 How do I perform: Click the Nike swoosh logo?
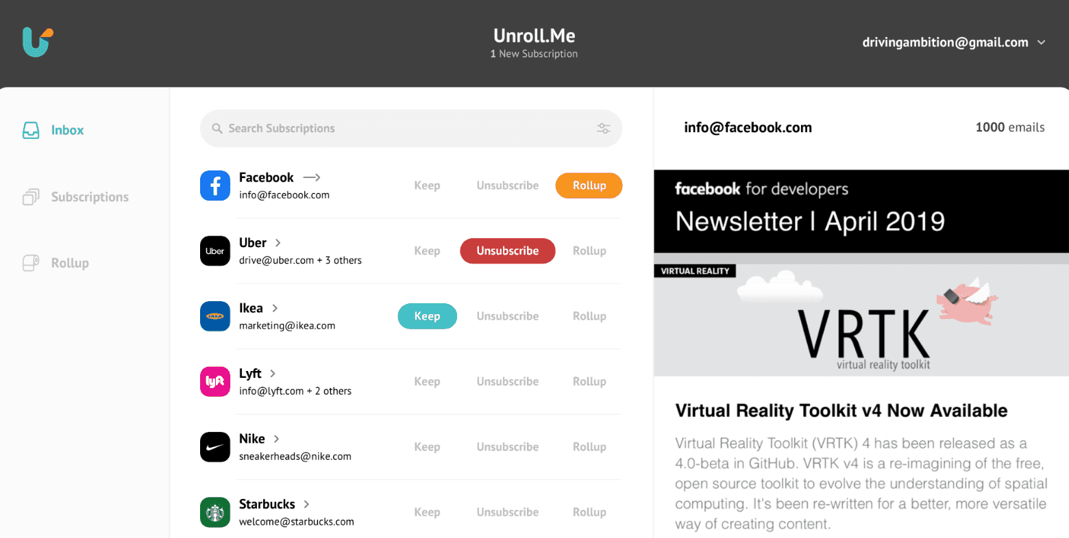pyautogui.click(x=215, y=447)
